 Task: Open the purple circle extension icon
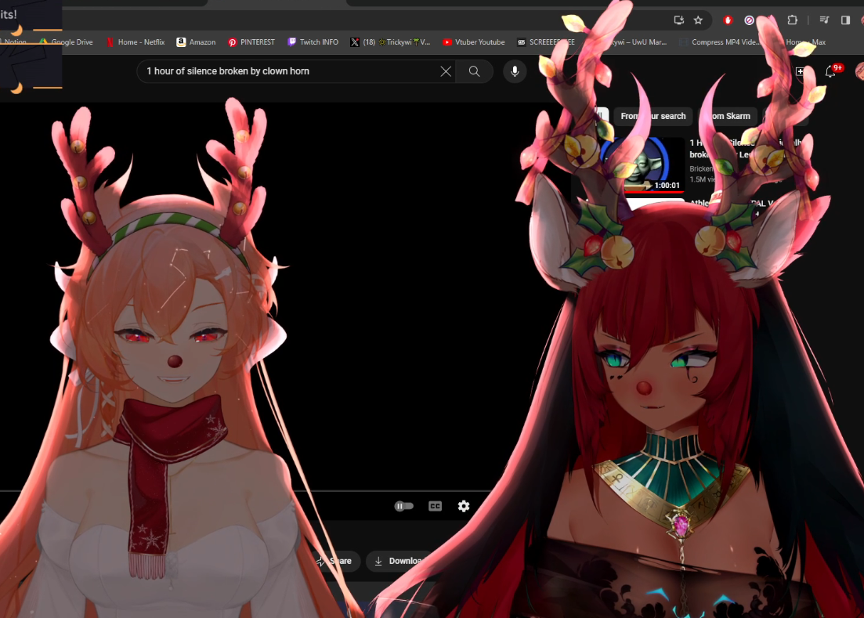[x=749, y=20]
